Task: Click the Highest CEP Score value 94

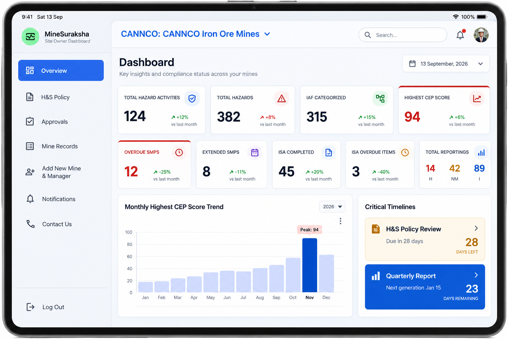Action: (x=412, y=117)
